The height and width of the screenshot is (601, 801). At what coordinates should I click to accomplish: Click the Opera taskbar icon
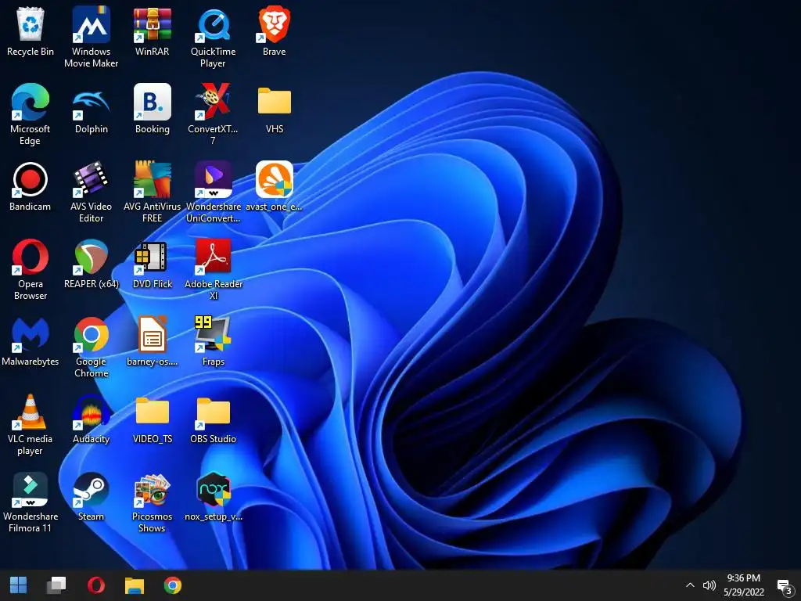pyautogui.click(x=96, y=585)
